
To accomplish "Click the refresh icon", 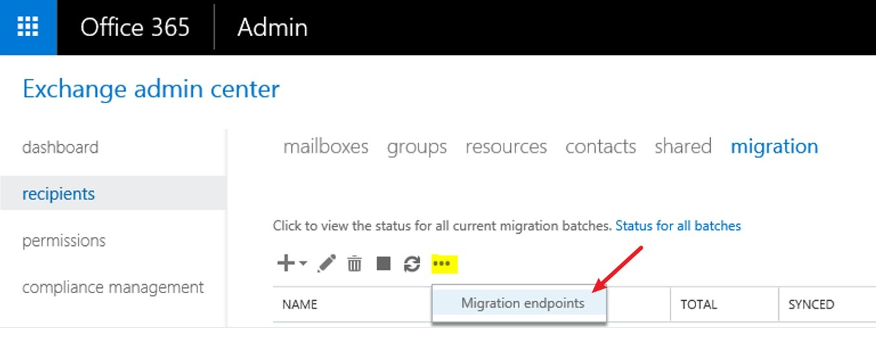I will pyautogui.click(x=412, y=263).
